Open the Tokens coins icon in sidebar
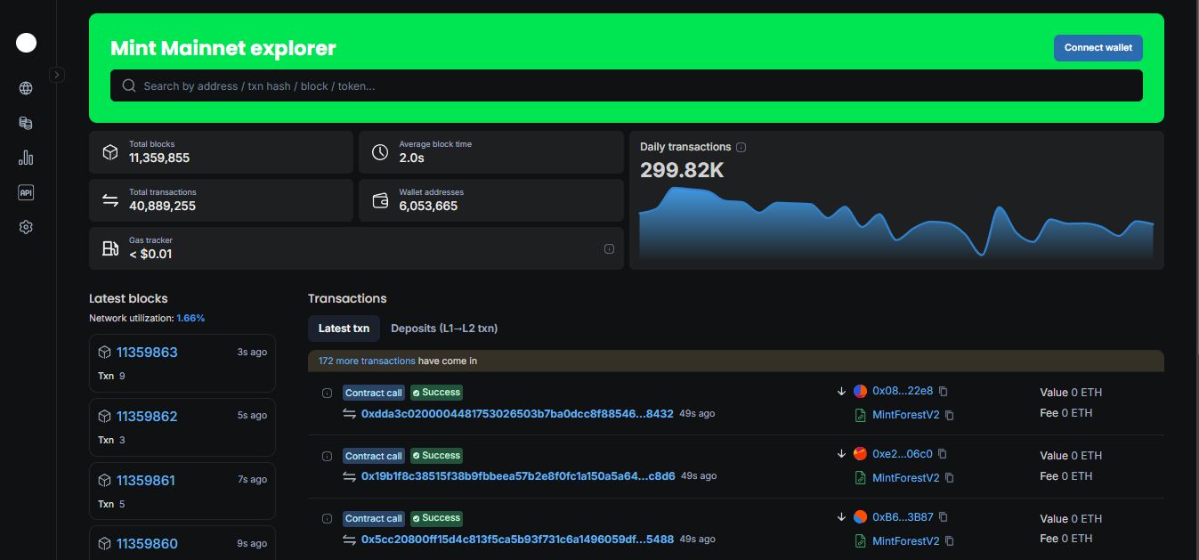Viewport: 1199px width, 560px height. [26, 123]
